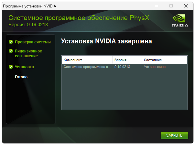Click the Установлено status cell
Viewport: 195px width, 145px height.
point(155,67)
